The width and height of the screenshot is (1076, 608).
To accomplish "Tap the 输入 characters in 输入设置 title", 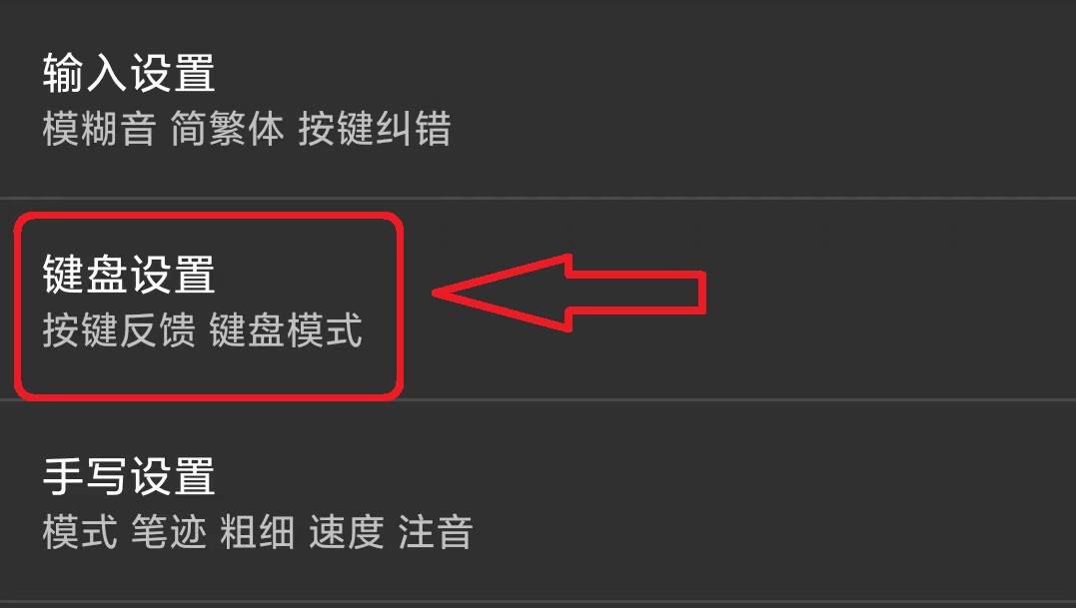I will 85,73.
